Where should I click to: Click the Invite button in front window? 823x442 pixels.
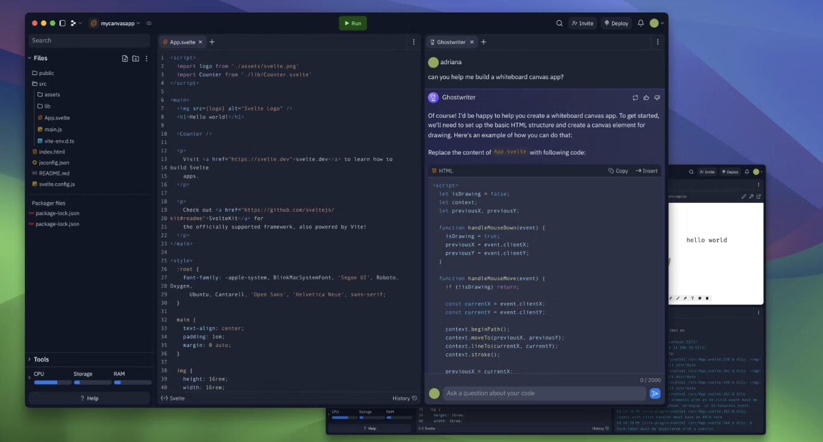click(582, 23)
